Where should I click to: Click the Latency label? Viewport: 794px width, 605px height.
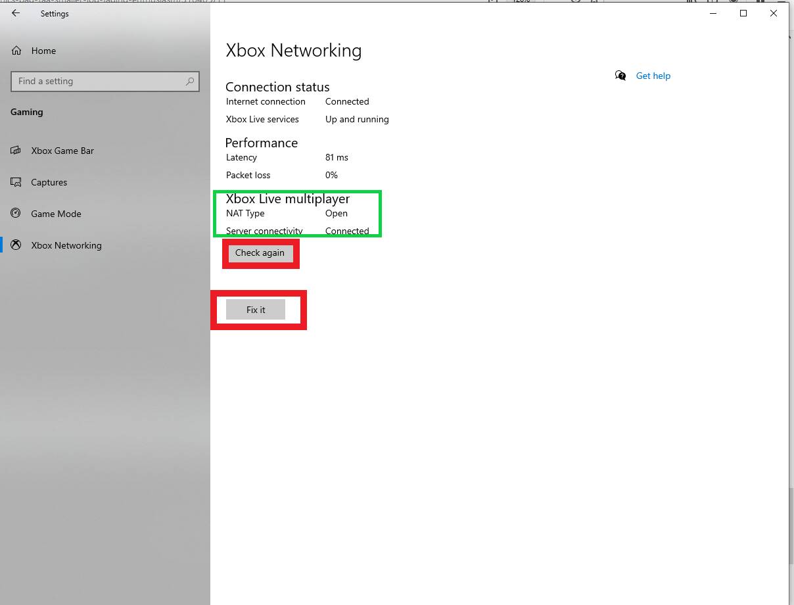(x=241, y=157)
